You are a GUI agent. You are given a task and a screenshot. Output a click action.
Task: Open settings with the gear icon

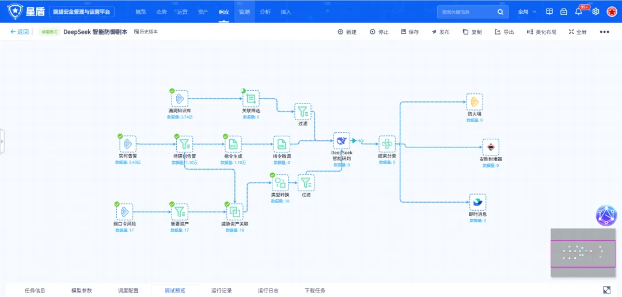(596, 12)
